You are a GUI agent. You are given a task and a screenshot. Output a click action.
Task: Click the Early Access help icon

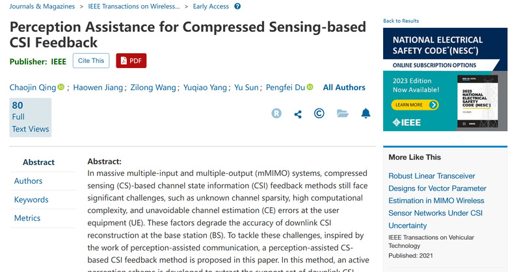coord(237,6)
